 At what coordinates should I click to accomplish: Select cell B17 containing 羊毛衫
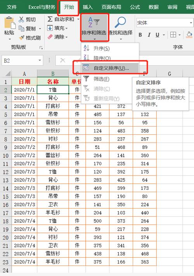[x=53, y=213]
